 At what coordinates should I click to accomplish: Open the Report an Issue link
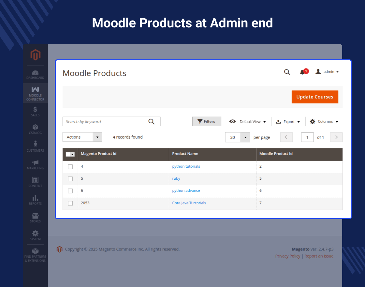click(x=319, y=256)
